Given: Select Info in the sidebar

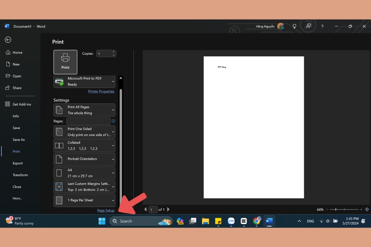Looking at the screenshot, I should click(x=15, y=116).
